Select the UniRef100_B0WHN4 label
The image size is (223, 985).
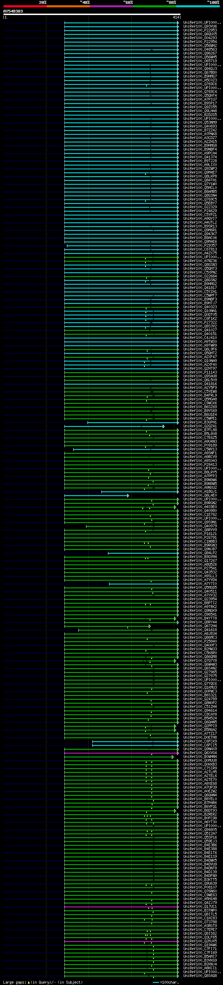click(x=200, y=756)
